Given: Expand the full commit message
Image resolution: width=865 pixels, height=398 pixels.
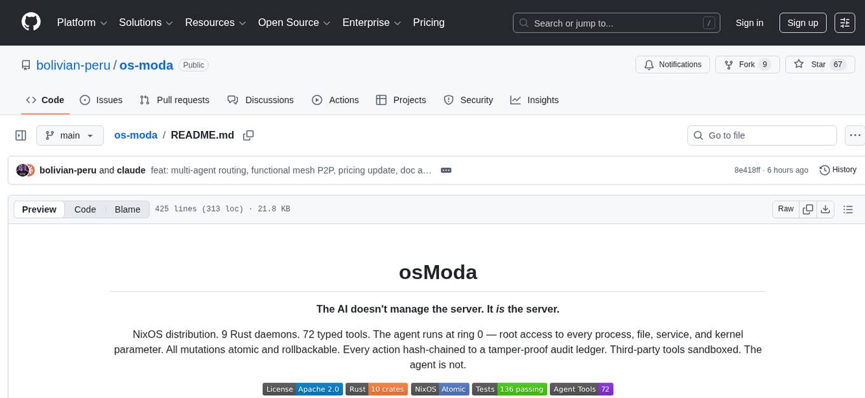Looking at the screenshot, I should (446, 170).
